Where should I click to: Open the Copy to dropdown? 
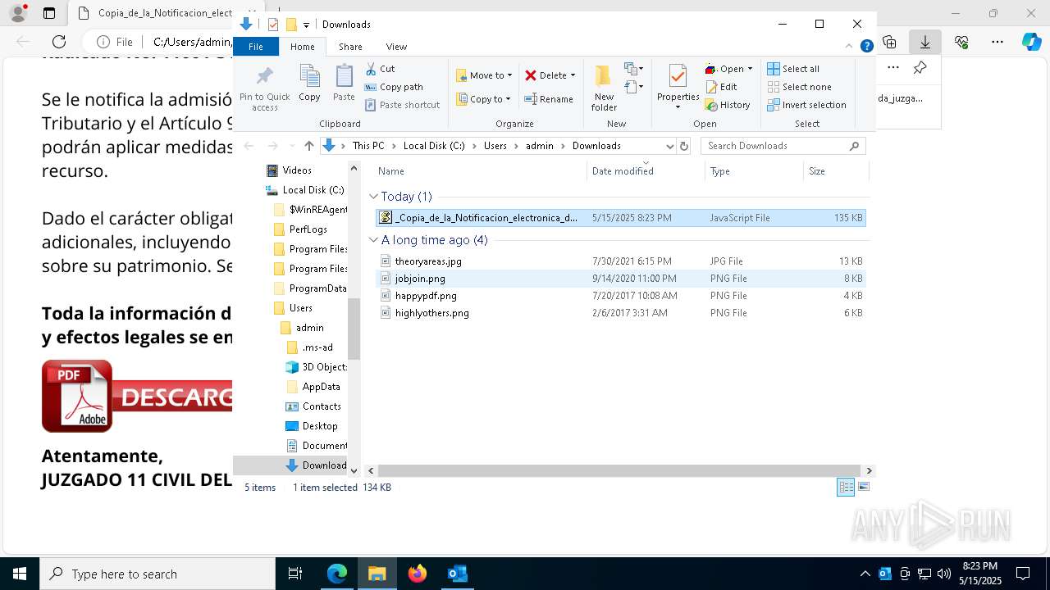483,99
